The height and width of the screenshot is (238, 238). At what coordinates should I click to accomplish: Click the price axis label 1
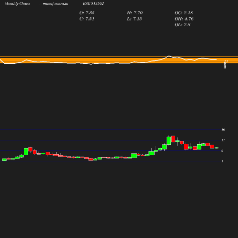coord(222,161)
